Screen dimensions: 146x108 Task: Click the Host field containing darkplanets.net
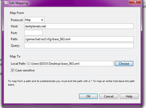(79, 26)
